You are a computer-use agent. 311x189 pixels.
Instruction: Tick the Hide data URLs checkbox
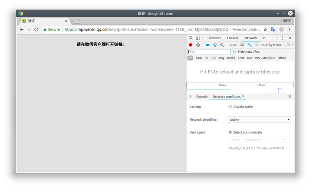click(x=235, y=51)
